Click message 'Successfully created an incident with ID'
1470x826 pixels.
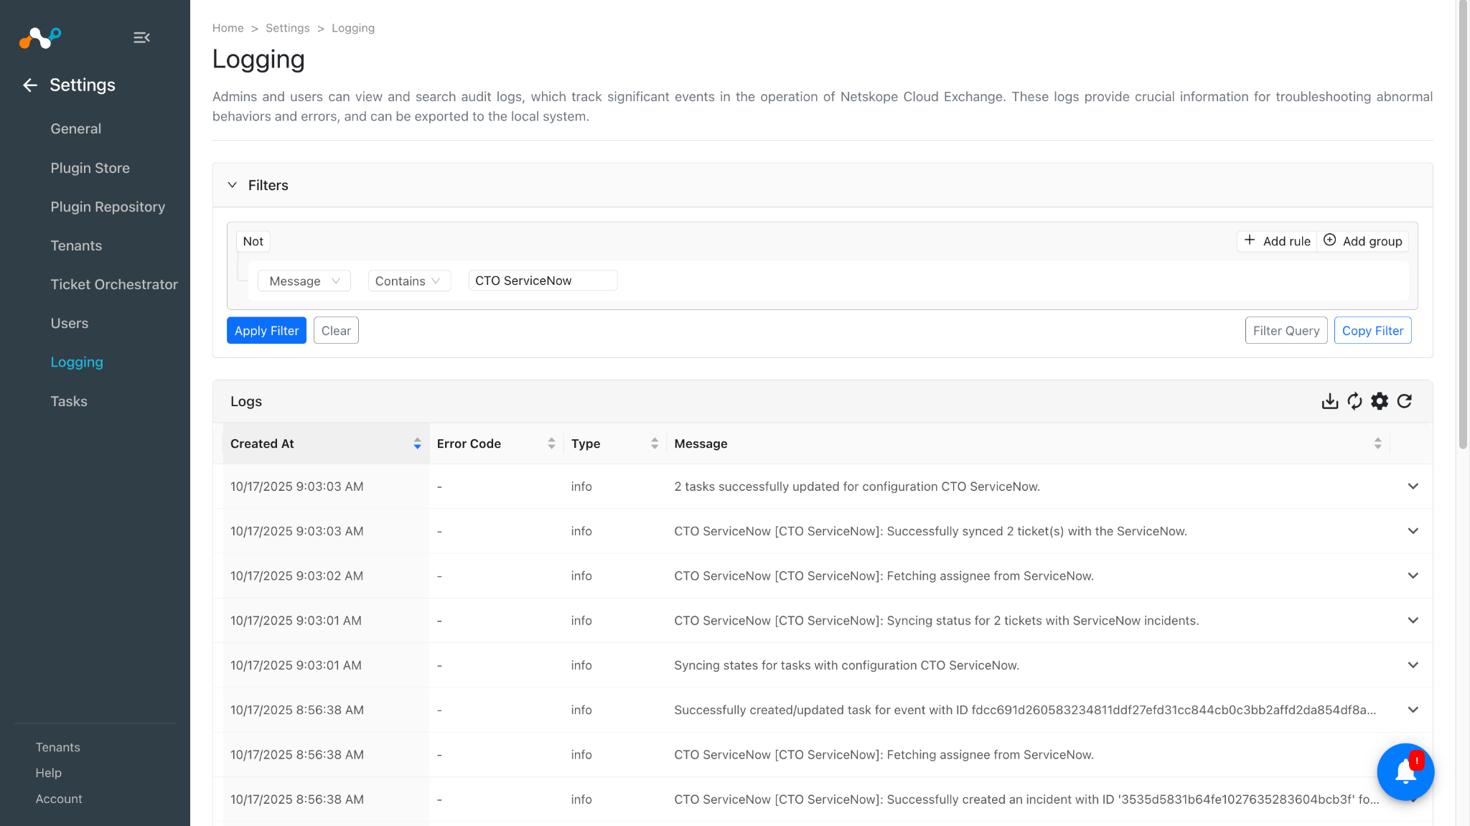(x=1026, y=799)
